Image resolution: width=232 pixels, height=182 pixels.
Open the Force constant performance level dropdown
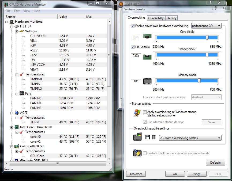pos(206,97)
